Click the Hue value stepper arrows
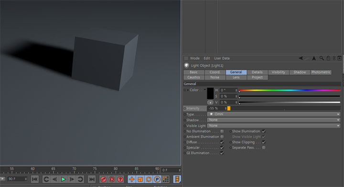 pyautogui.click(x=236, y=90)
